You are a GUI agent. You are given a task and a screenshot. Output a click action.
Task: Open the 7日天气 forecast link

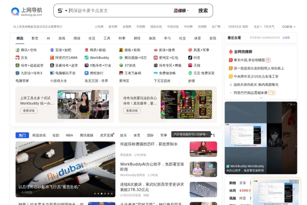[x=269, y=27]
